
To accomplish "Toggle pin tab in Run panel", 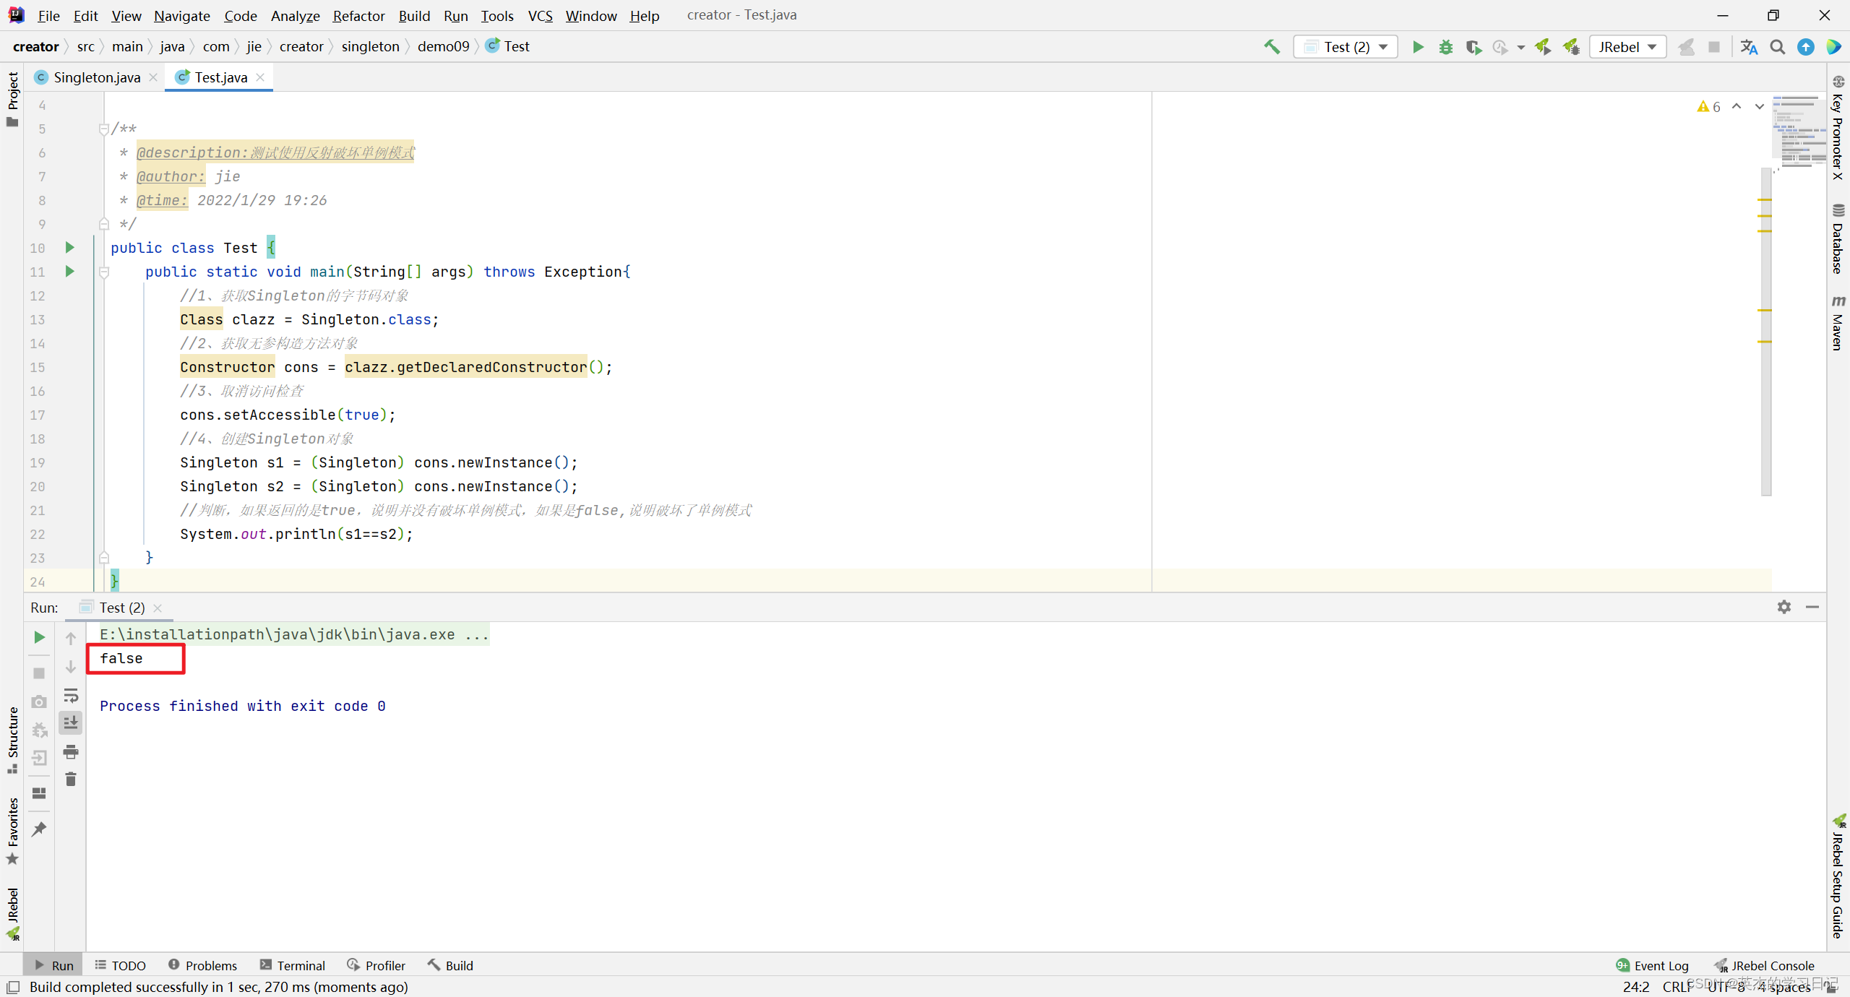I will point(40,829).
